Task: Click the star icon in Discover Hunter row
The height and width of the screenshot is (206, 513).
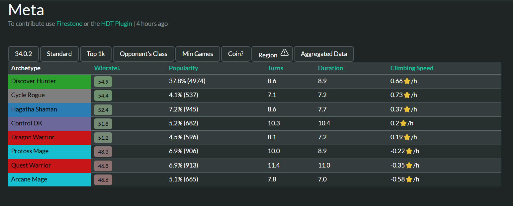Action: pyautogui.click(x=407, y=81)
